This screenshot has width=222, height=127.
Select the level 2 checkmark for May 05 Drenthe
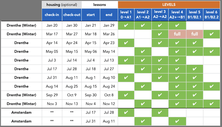[143, 51]
